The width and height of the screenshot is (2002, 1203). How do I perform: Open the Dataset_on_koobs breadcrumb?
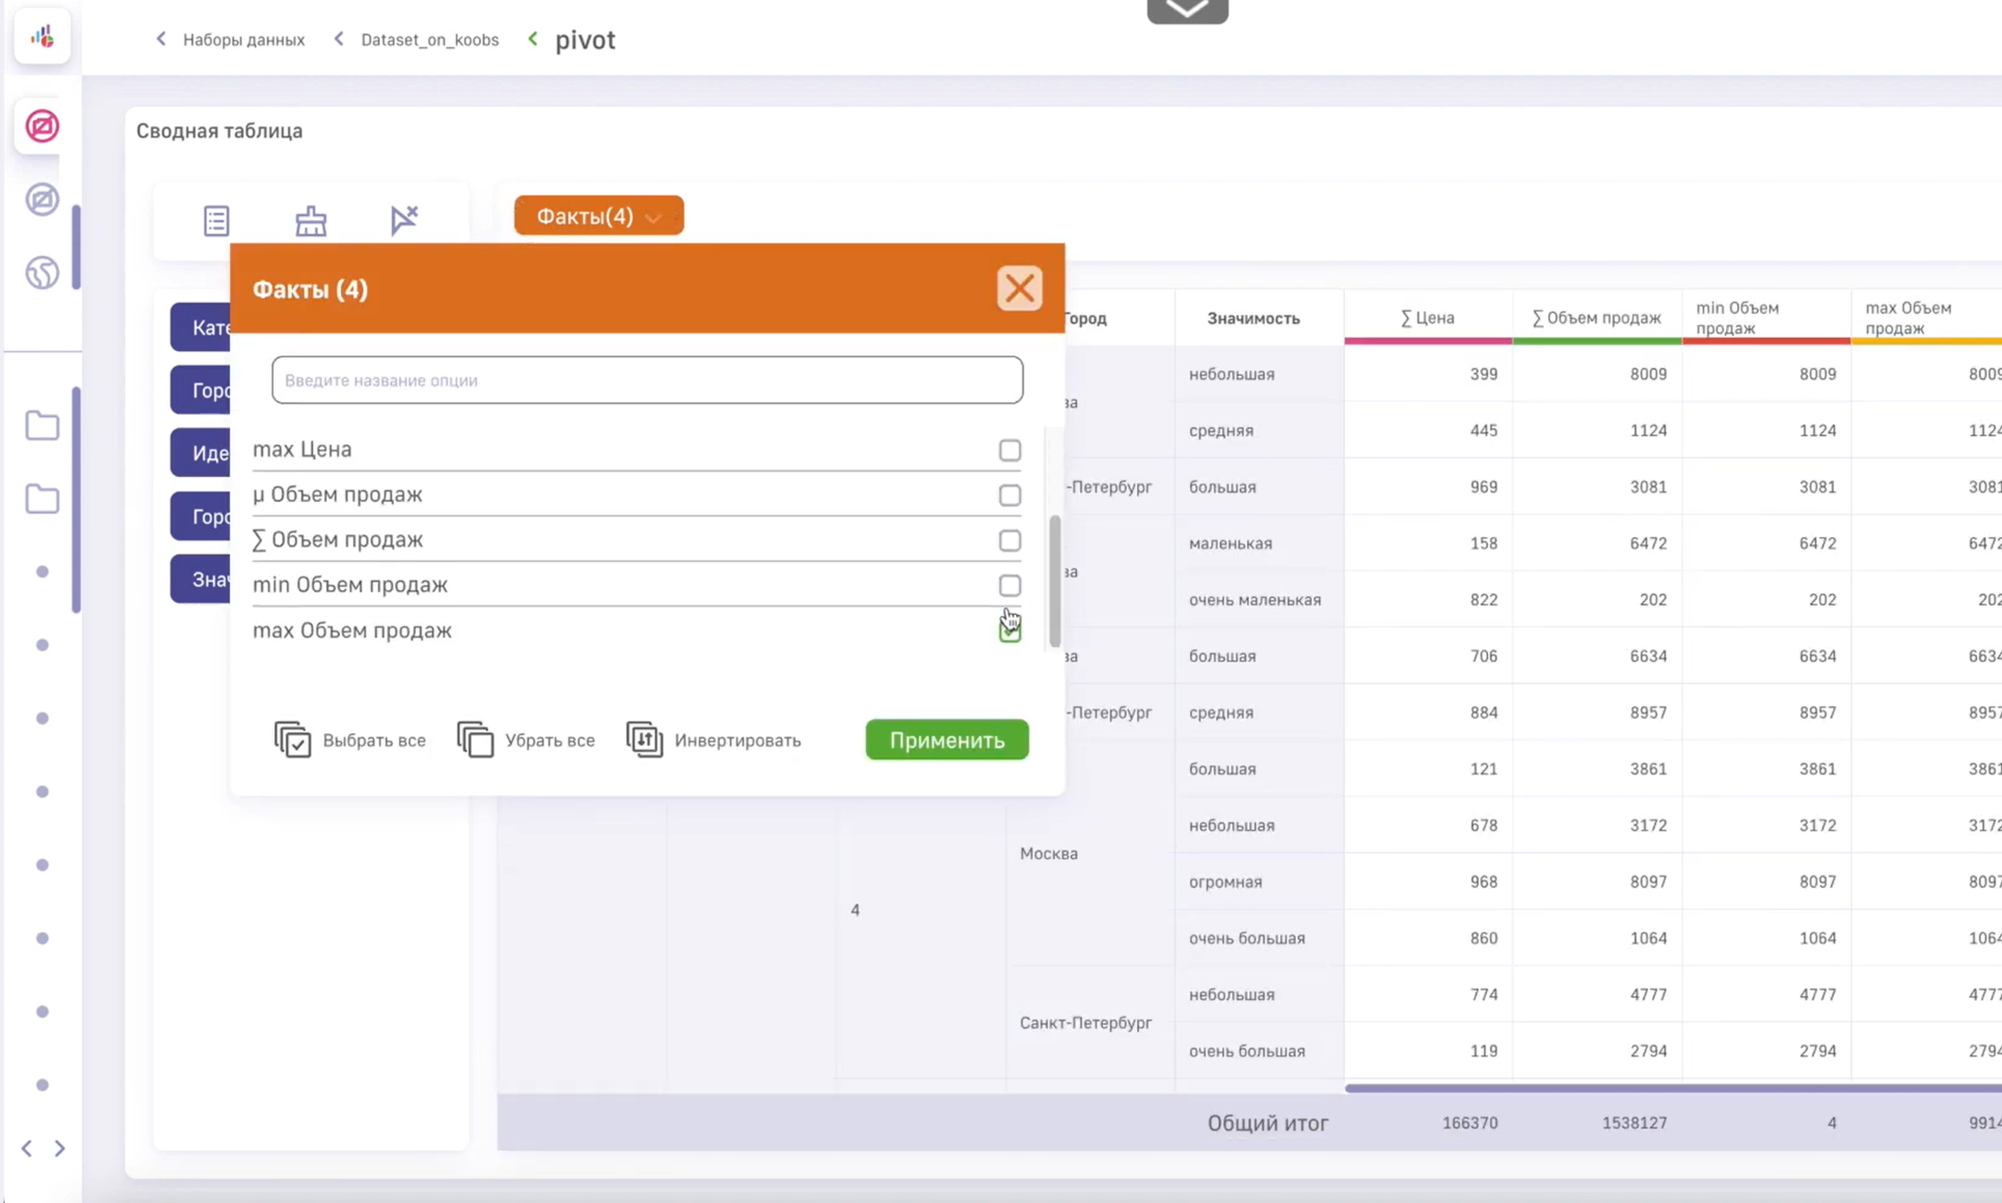click(x=430, y=39)
